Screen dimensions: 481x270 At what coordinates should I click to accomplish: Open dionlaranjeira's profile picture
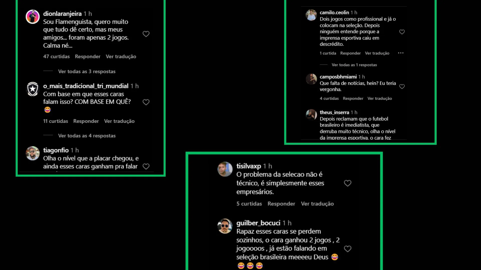[x=33, y=17]
